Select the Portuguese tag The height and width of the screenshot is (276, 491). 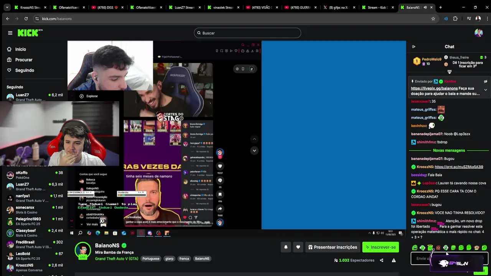coord(151,259)
